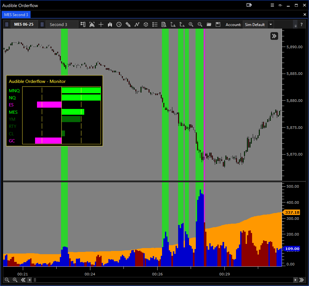Click the Audible Orderflow - Monitor title

(37, 81)
